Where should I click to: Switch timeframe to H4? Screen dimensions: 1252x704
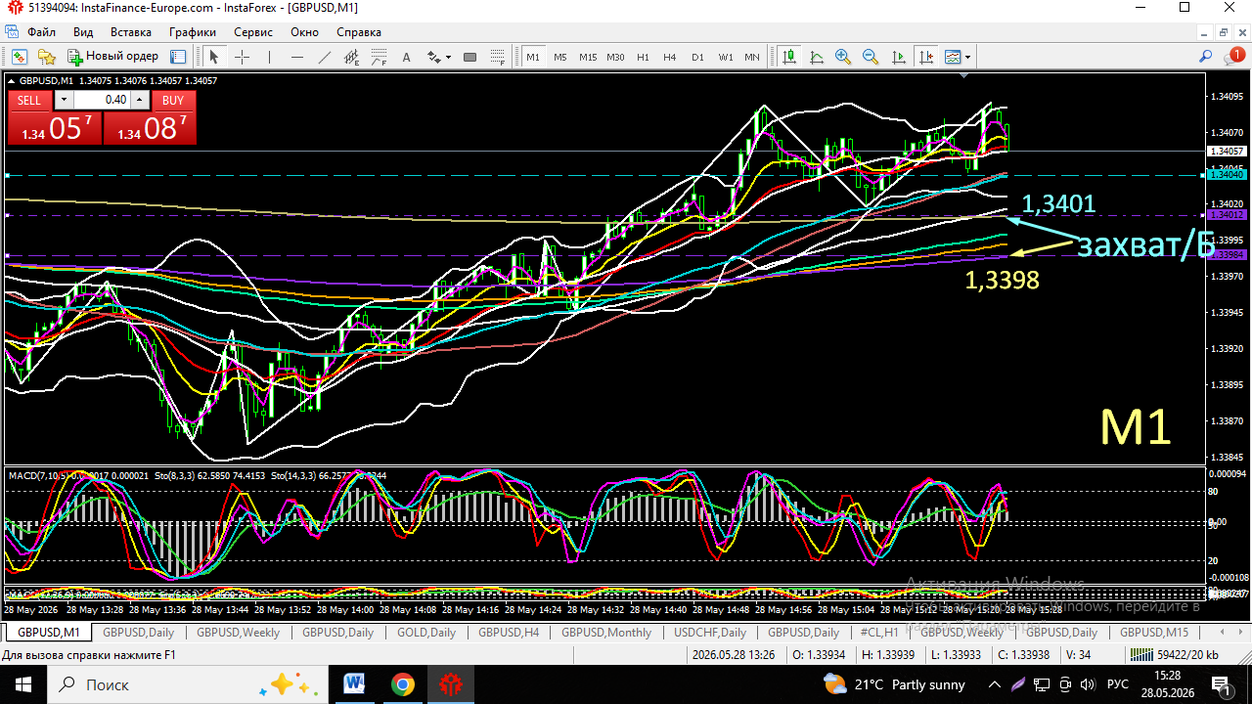tap(670, 57)
